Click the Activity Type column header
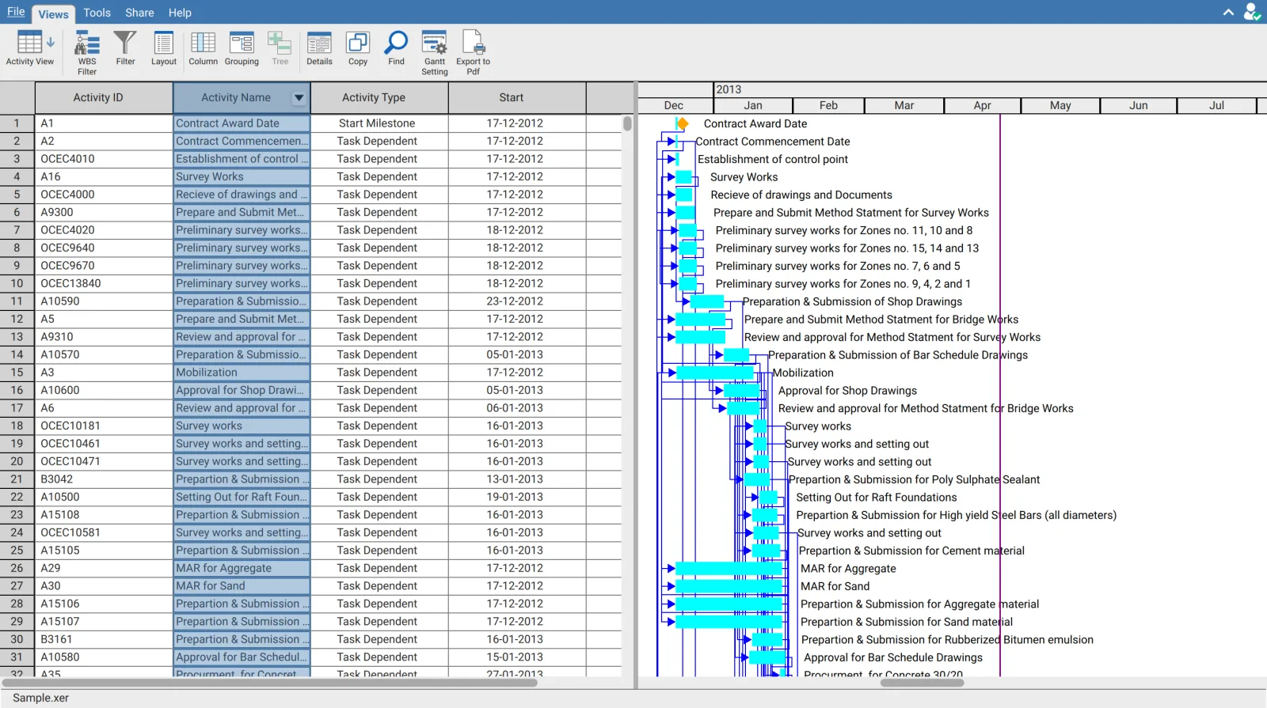The height and width of the screenshot is (708, 1267). click(x=379, y=97)
